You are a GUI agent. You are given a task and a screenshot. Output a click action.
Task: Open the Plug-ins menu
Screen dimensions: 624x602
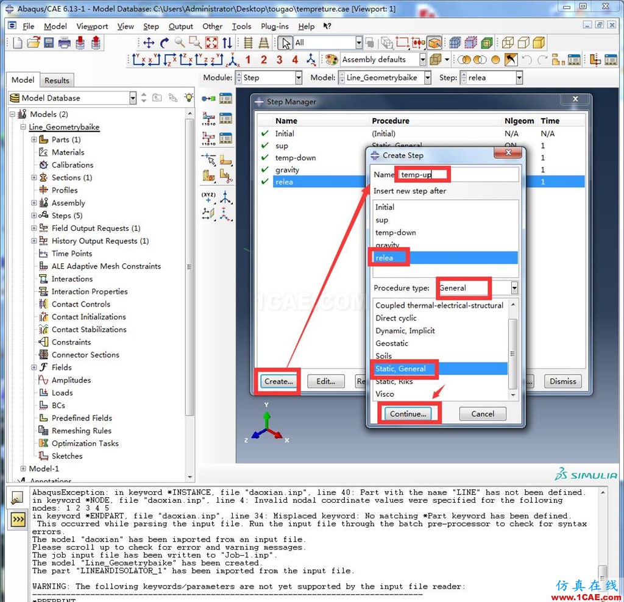(x=275, y=26)
